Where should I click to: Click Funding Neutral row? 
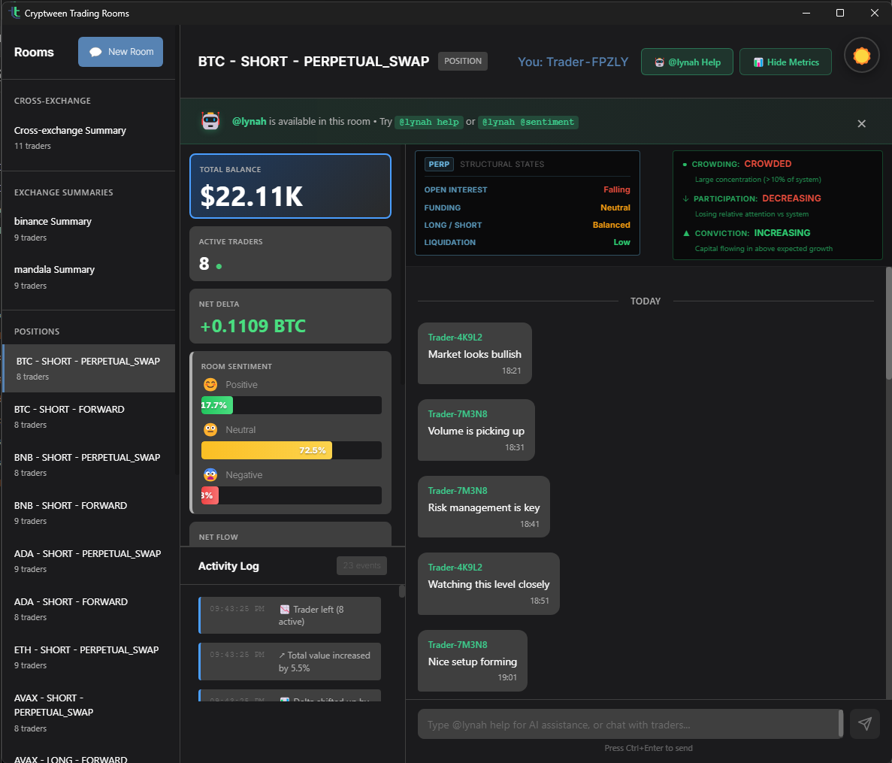[x=527, y=207]
